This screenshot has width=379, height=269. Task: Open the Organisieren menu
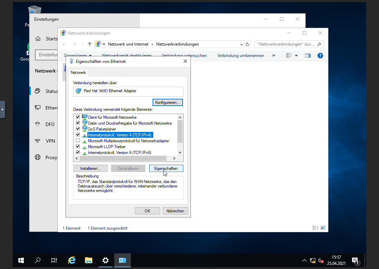tap(78, 55)
